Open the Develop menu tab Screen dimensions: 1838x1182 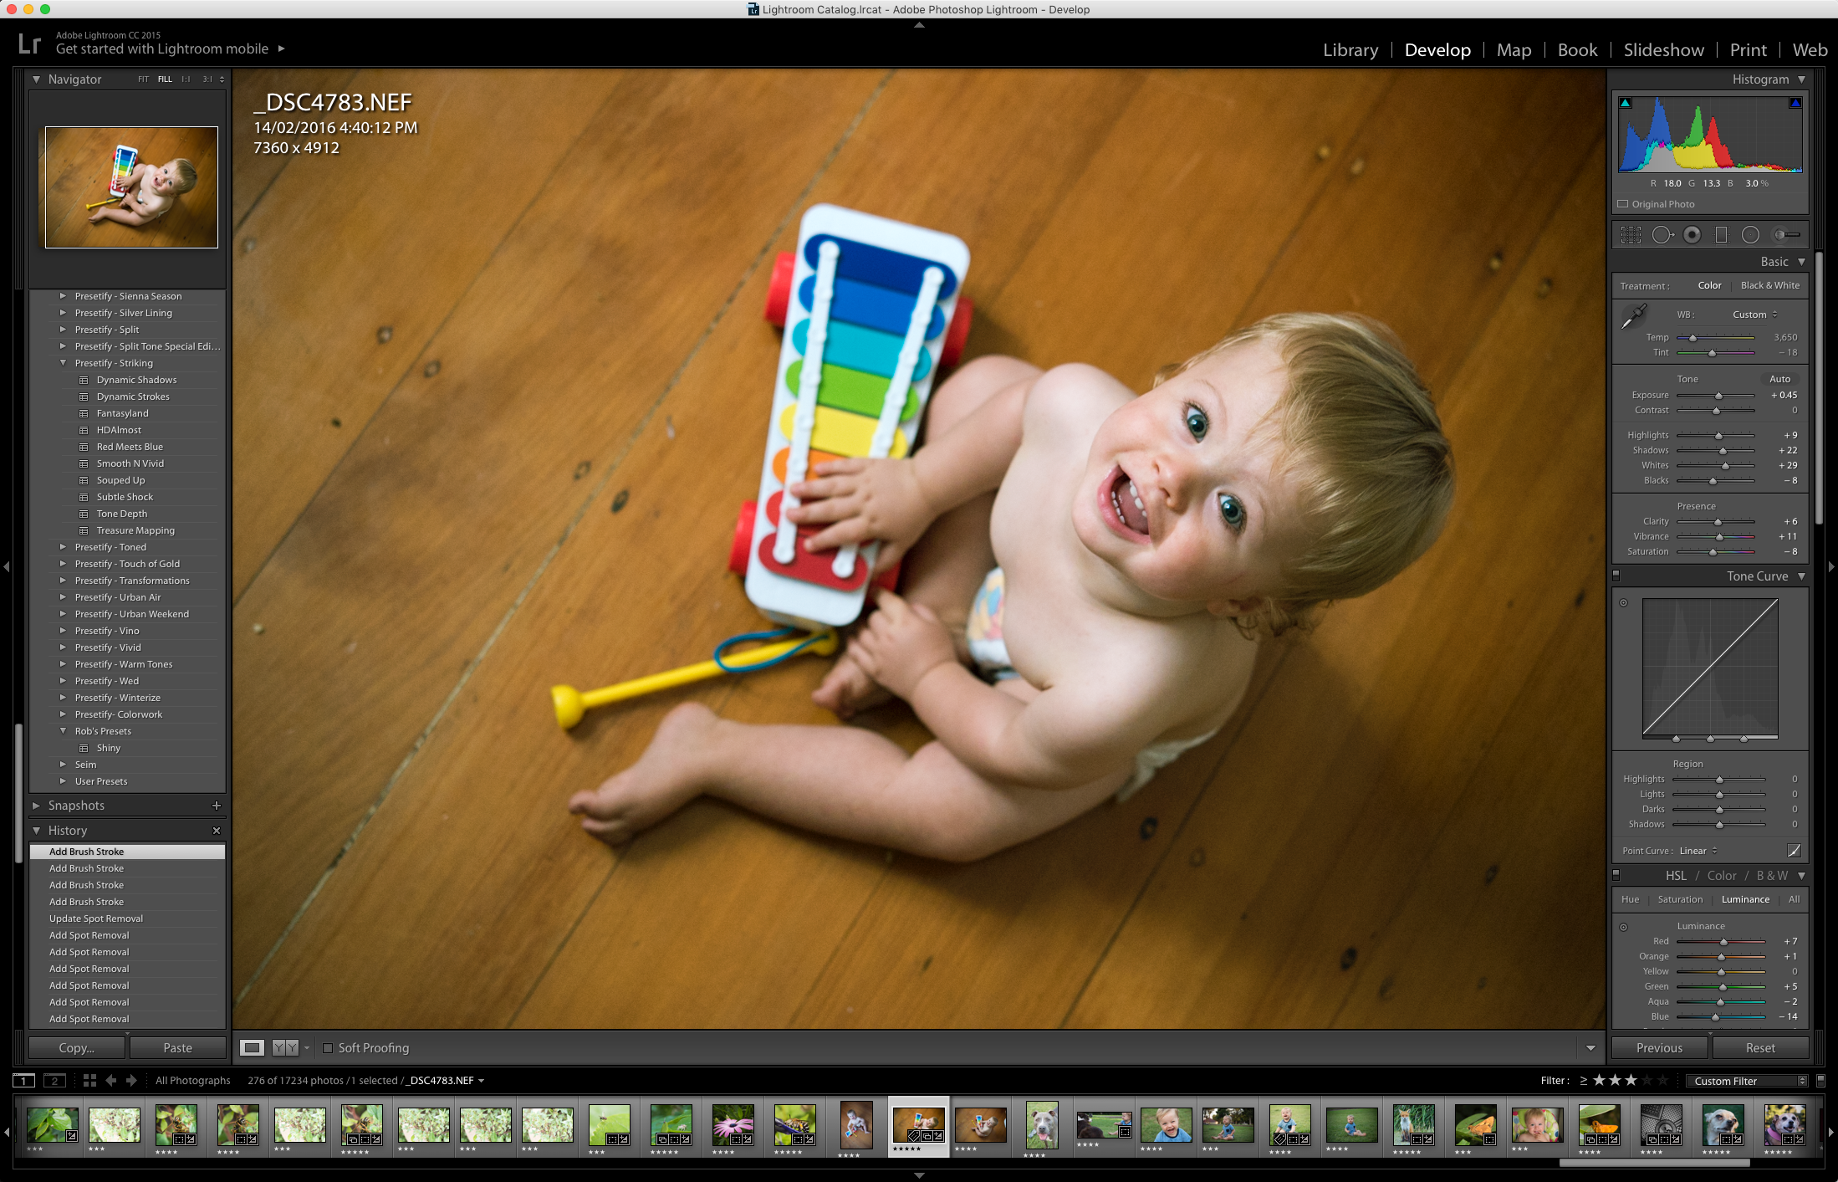coord(1436,49)
